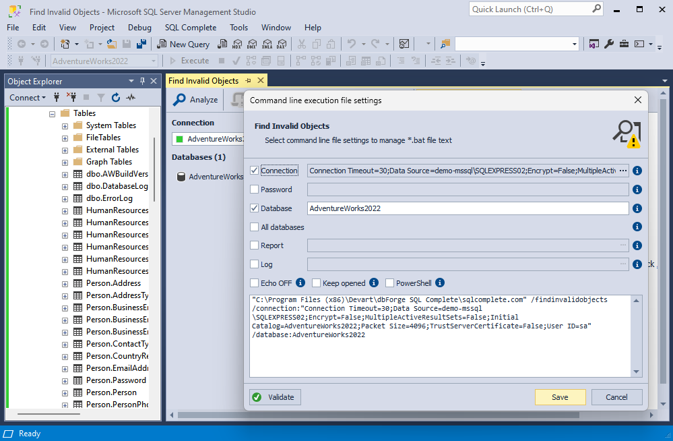Click the Validate button

click(274, 396)
